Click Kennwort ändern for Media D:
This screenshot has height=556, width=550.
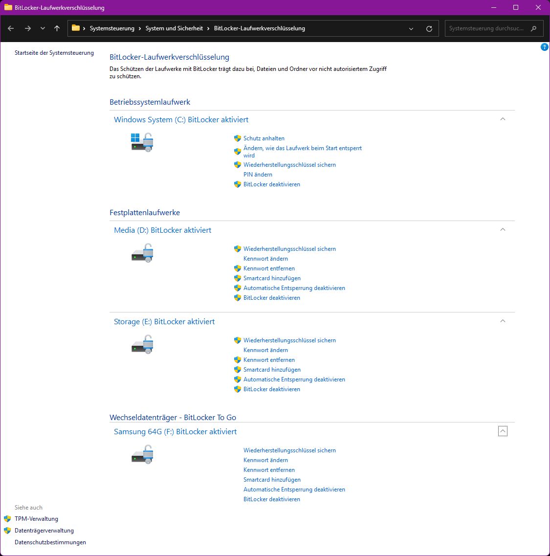(x=265, y=259)
